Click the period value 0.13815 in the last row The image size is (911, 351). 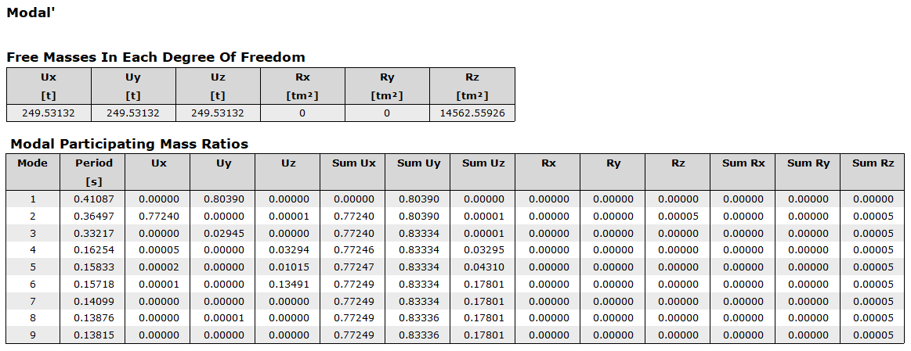(x=94, y=335)
